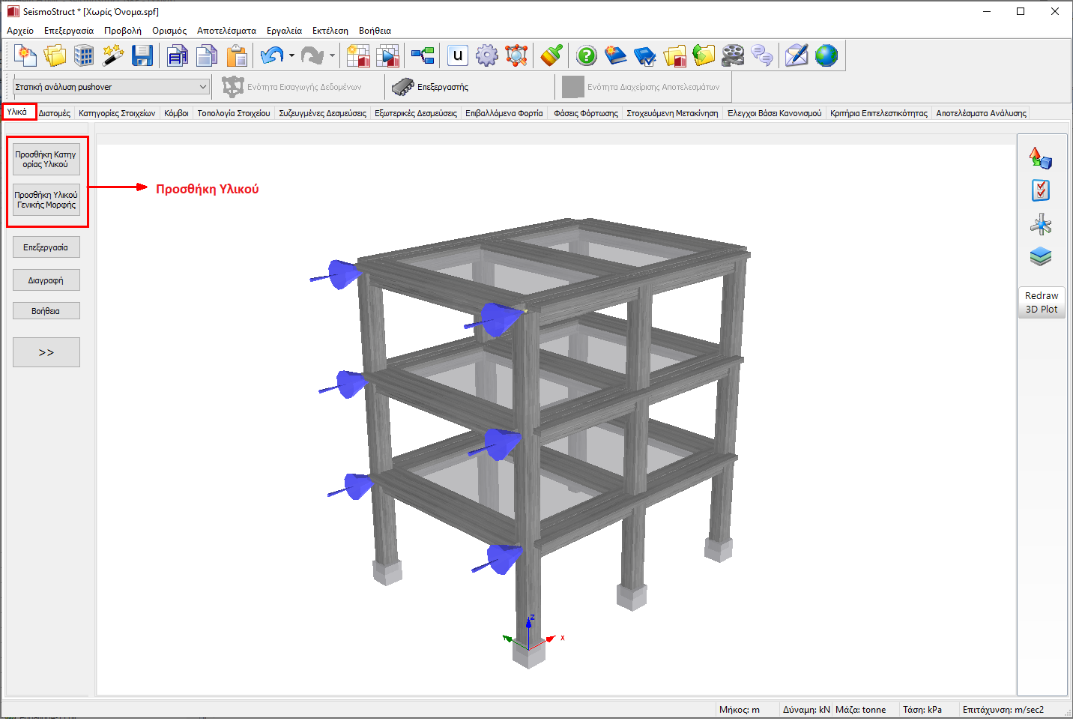The image size is (1073, 724).
Task: Open the Undo history dropdown arrow
Action: click(291, 55)
